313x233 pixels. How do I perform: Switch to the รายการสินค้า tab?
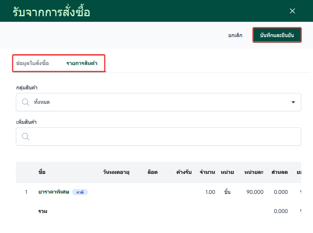click(82, 63)
